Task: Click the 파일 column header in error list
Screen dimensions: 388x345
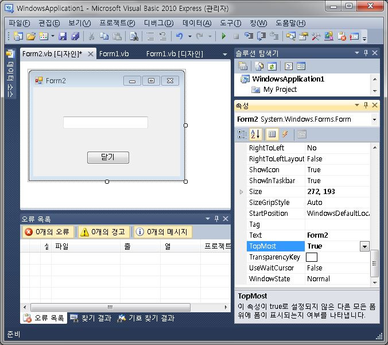Action: [x=86, y=246]
